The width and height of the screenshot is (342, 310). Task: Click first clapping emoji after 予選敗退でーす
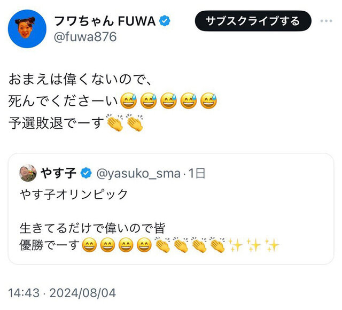(115, 122)
